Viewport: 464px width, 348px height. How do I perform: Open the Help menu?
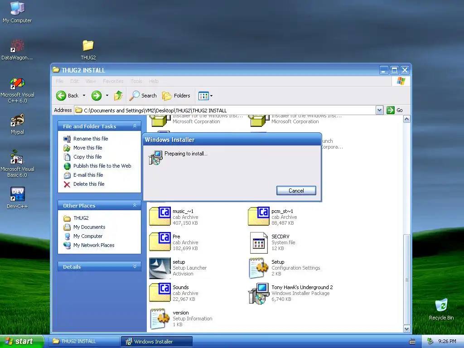pyautogui.click(x=154, y=81)
